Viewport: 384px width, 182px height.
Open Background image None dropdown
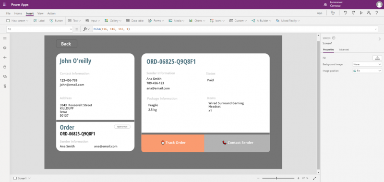367,64
